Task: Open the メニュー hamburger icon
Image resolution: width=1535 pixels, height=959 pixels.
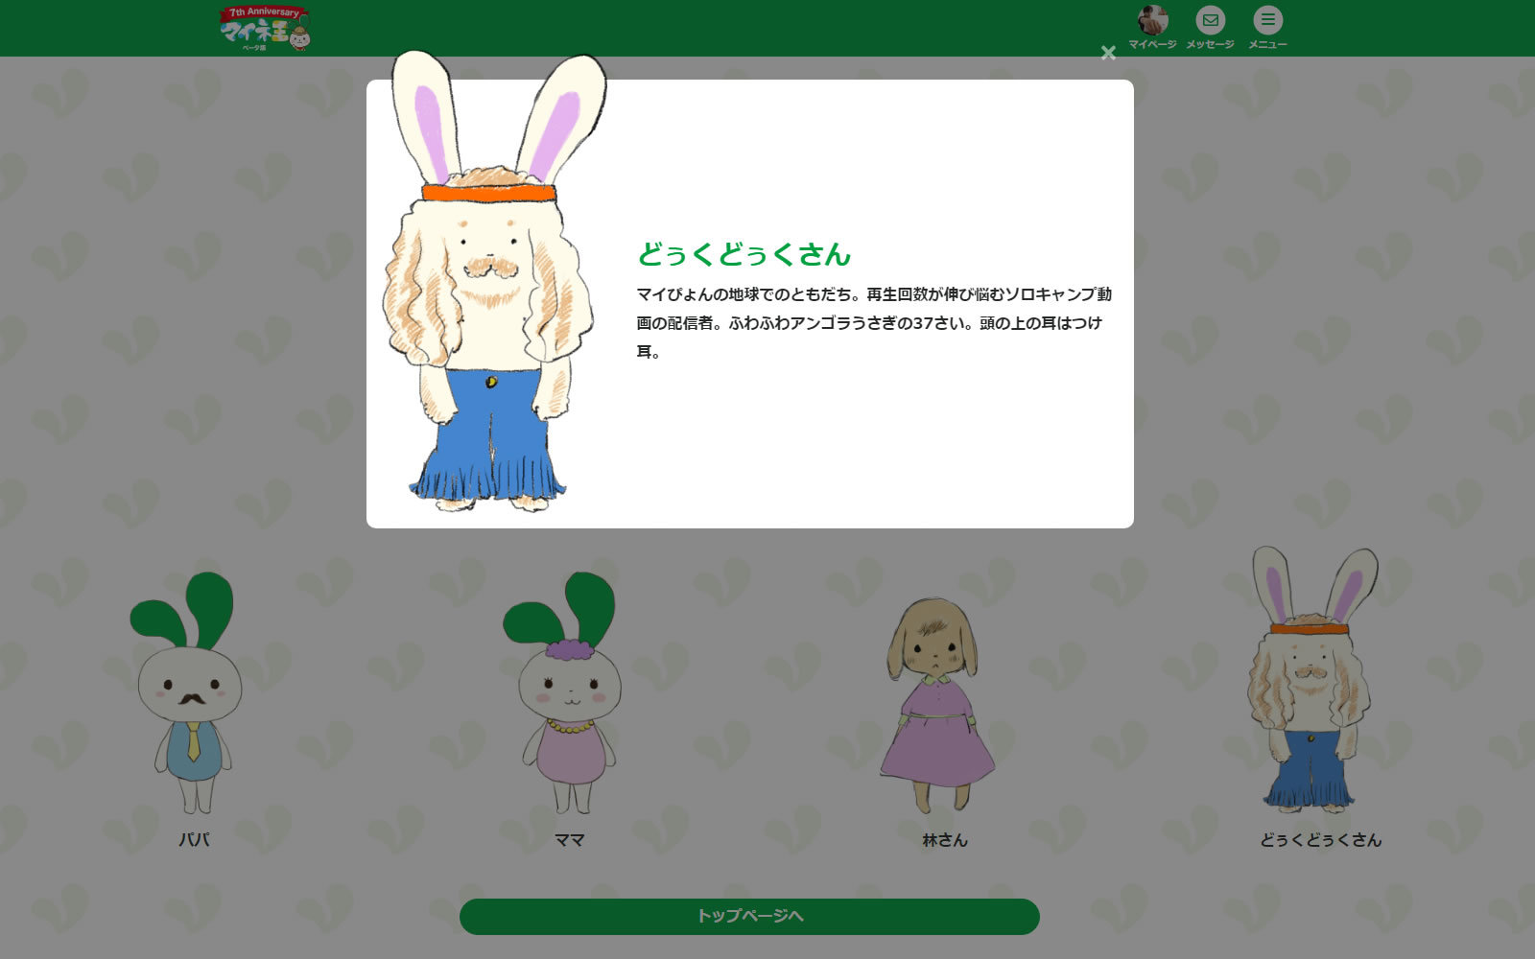Action: [1267, 20]
